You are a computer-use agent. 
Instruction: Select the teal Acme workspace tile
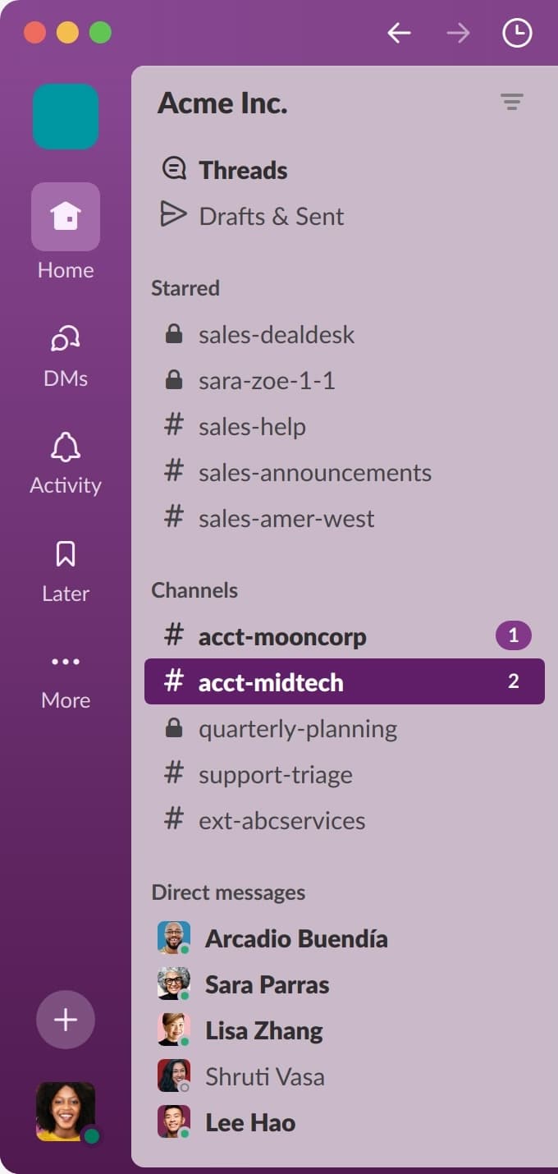[66, 117]
